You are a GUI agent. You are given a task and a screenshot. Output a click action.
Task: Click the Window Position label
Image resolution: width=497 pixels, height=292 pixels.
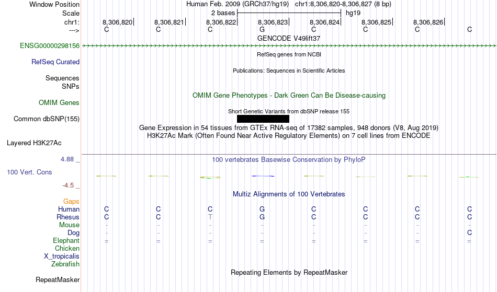[54, 4]
